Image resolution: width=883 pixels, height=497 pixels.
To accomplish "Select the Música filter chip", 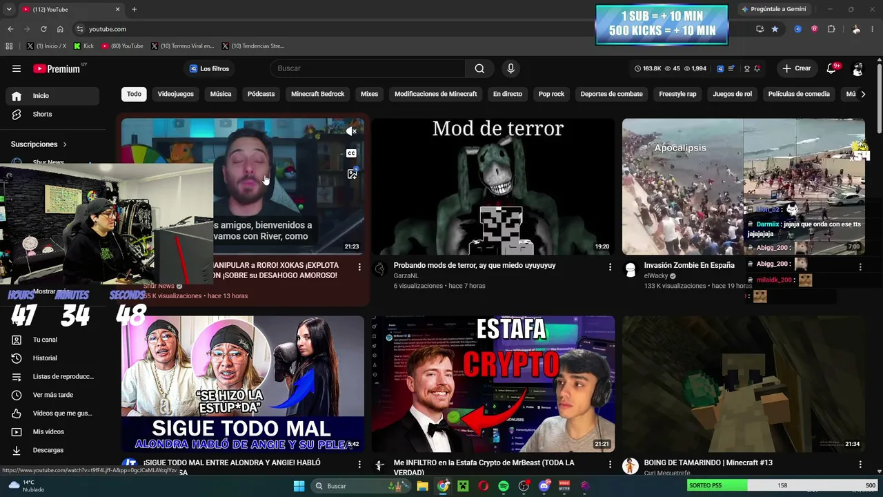I will coord(221,94).
